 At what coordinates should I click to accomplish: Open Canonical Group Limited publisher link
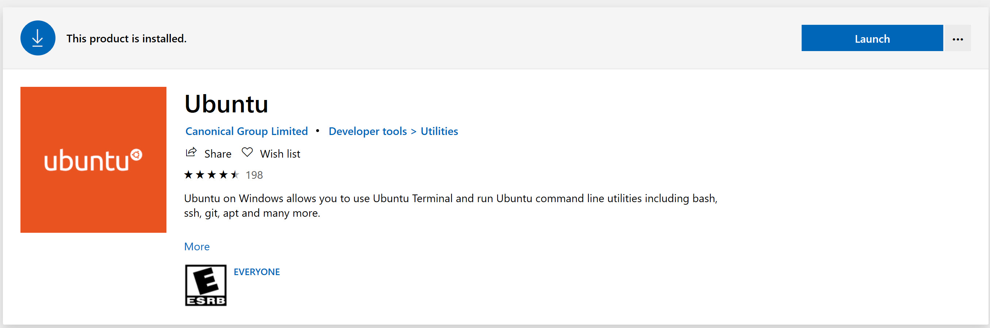coord(246,131)
